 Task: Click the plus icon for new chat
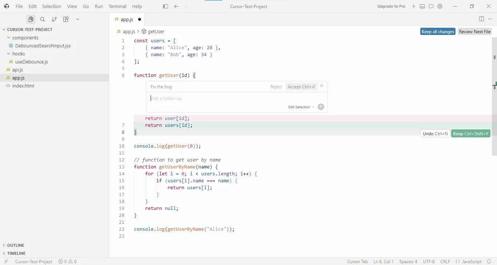(x=414, y=6)
